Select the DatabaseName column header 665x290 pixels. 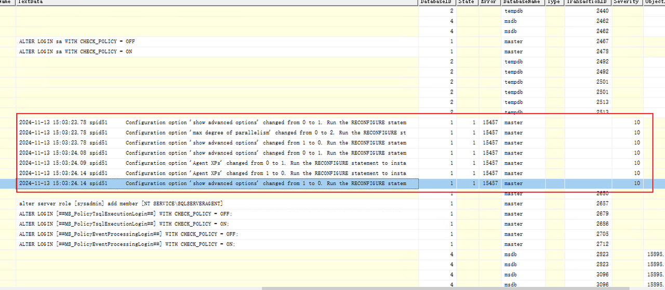pos(523,2)
